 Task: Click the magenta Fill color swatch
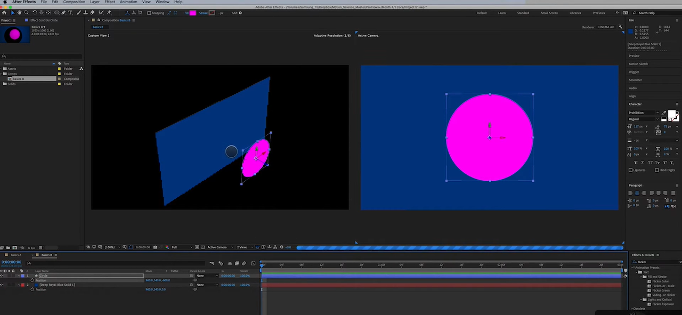193,13
